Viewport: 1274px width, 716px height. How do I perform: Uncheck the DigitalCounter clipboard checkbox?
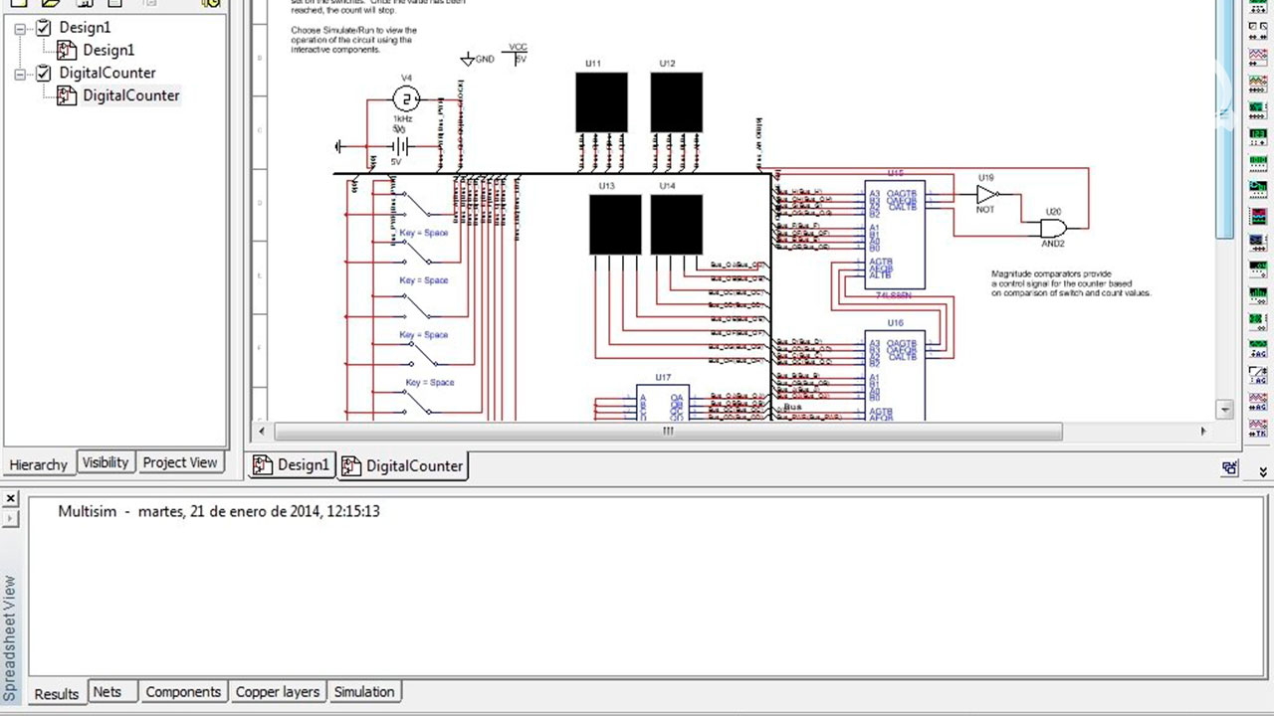pyautogui.click(x=43, y=74)
